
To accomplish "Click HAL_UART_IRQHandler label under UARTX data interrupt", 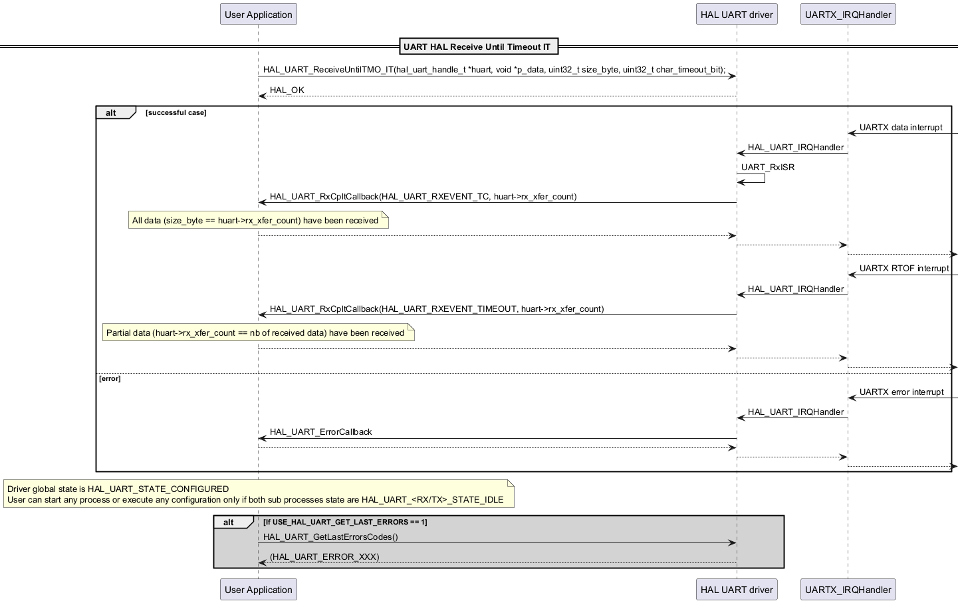I will click(x=796, y=148).
